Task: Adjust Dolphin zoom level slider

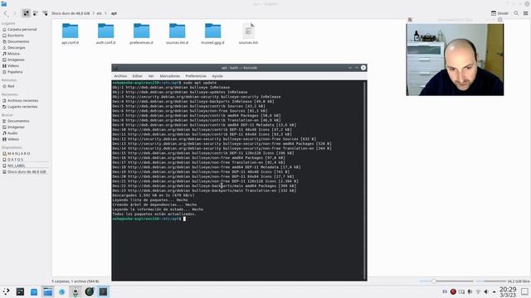Action: [x=446, y=281]
